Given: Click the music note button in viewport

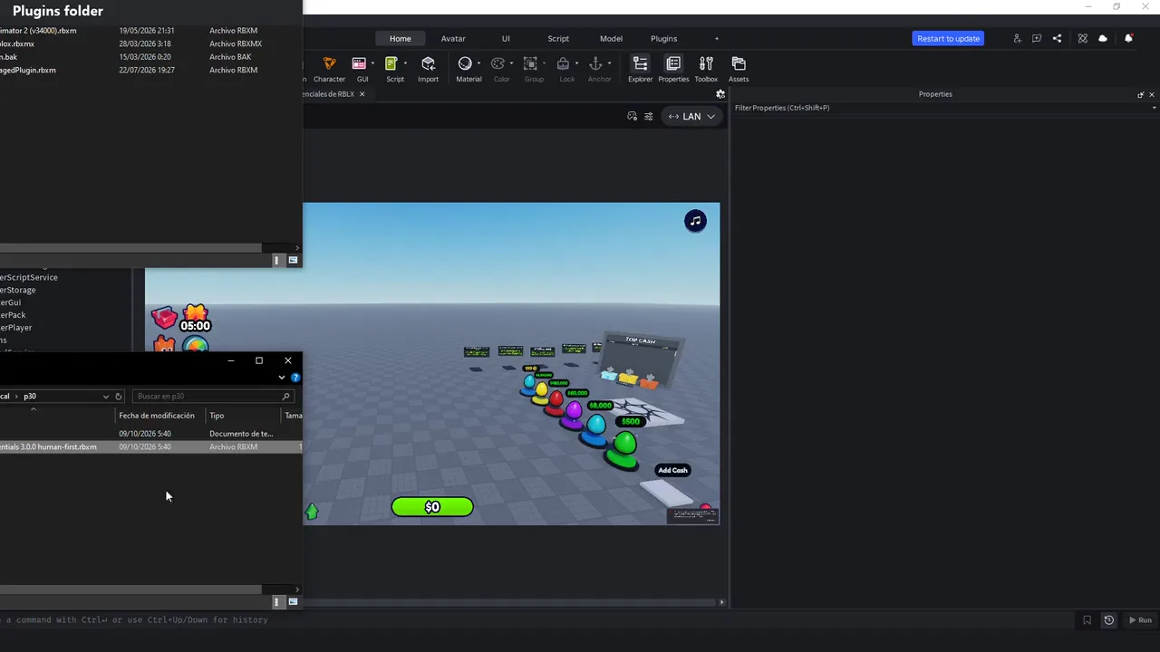Looking at the screenshot, I should 695,220.
